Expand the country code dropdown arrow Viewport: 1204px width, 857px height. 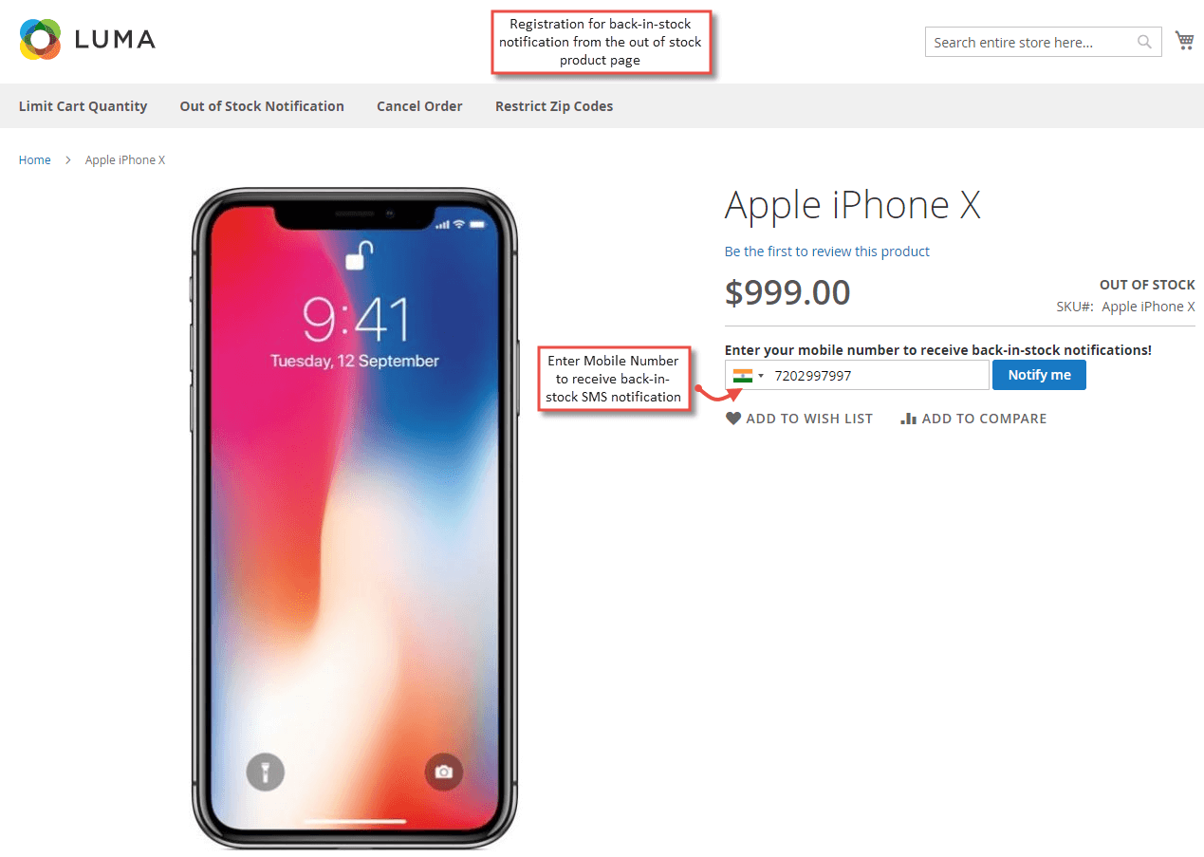[x=761, y=376]
